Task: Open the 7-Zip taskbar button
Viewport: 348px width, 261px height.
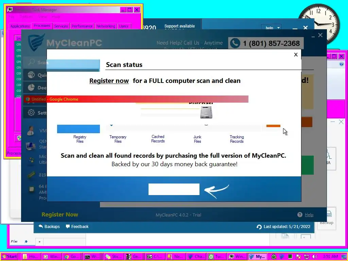Action: (x=155, y=257)
